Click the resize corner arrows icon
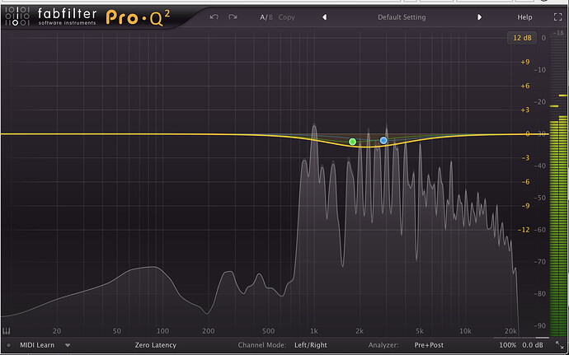 coord(559,345)
